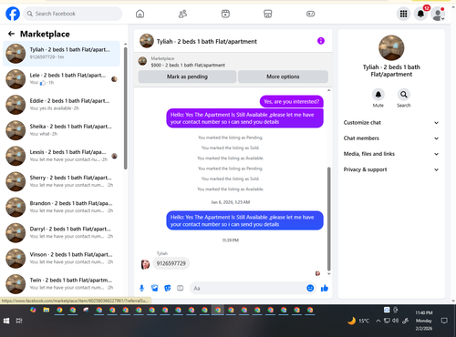Open the Facebook logo home link
The width and height of the screenshot is (456, 337).
pyautogui.click(x=13, y=14)
